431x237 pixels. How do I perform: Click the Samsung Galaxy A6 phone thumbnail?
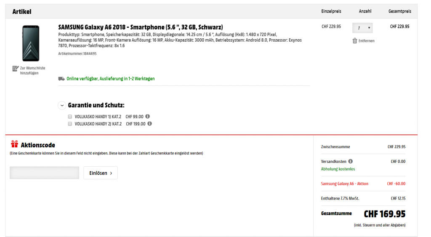31,43
